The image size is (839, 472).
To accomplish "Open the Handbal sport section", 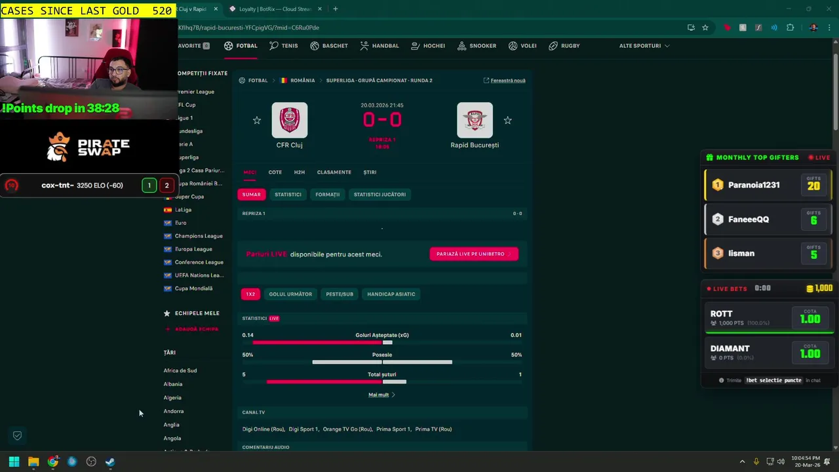I will (379, 46).
